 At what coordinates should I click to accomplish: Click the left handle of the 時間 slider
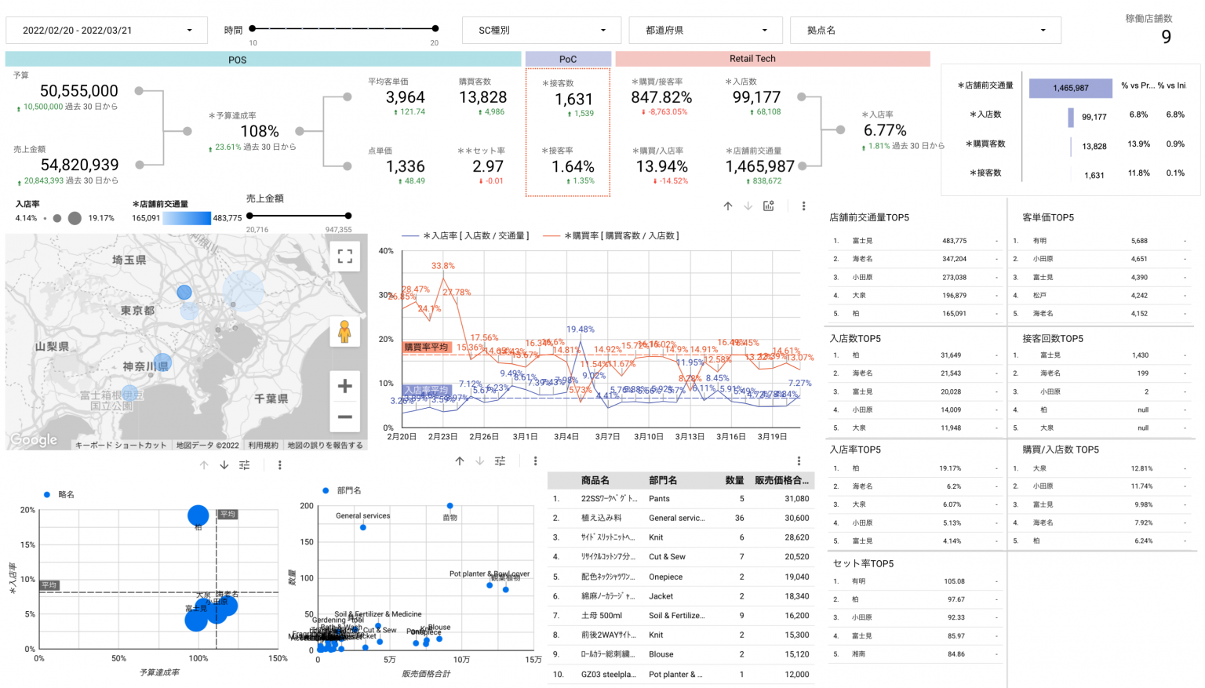tap(253, 28)
